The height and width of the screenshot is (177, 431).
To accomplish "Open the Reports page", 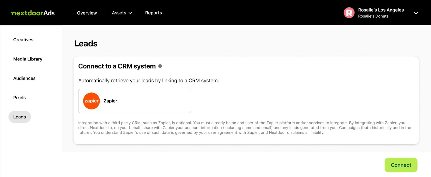I will click(154, 13).
